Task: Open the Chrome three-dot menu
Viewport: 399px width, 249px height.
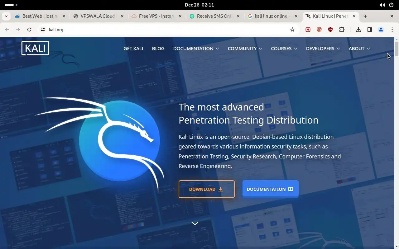Action: pos(392,30)
